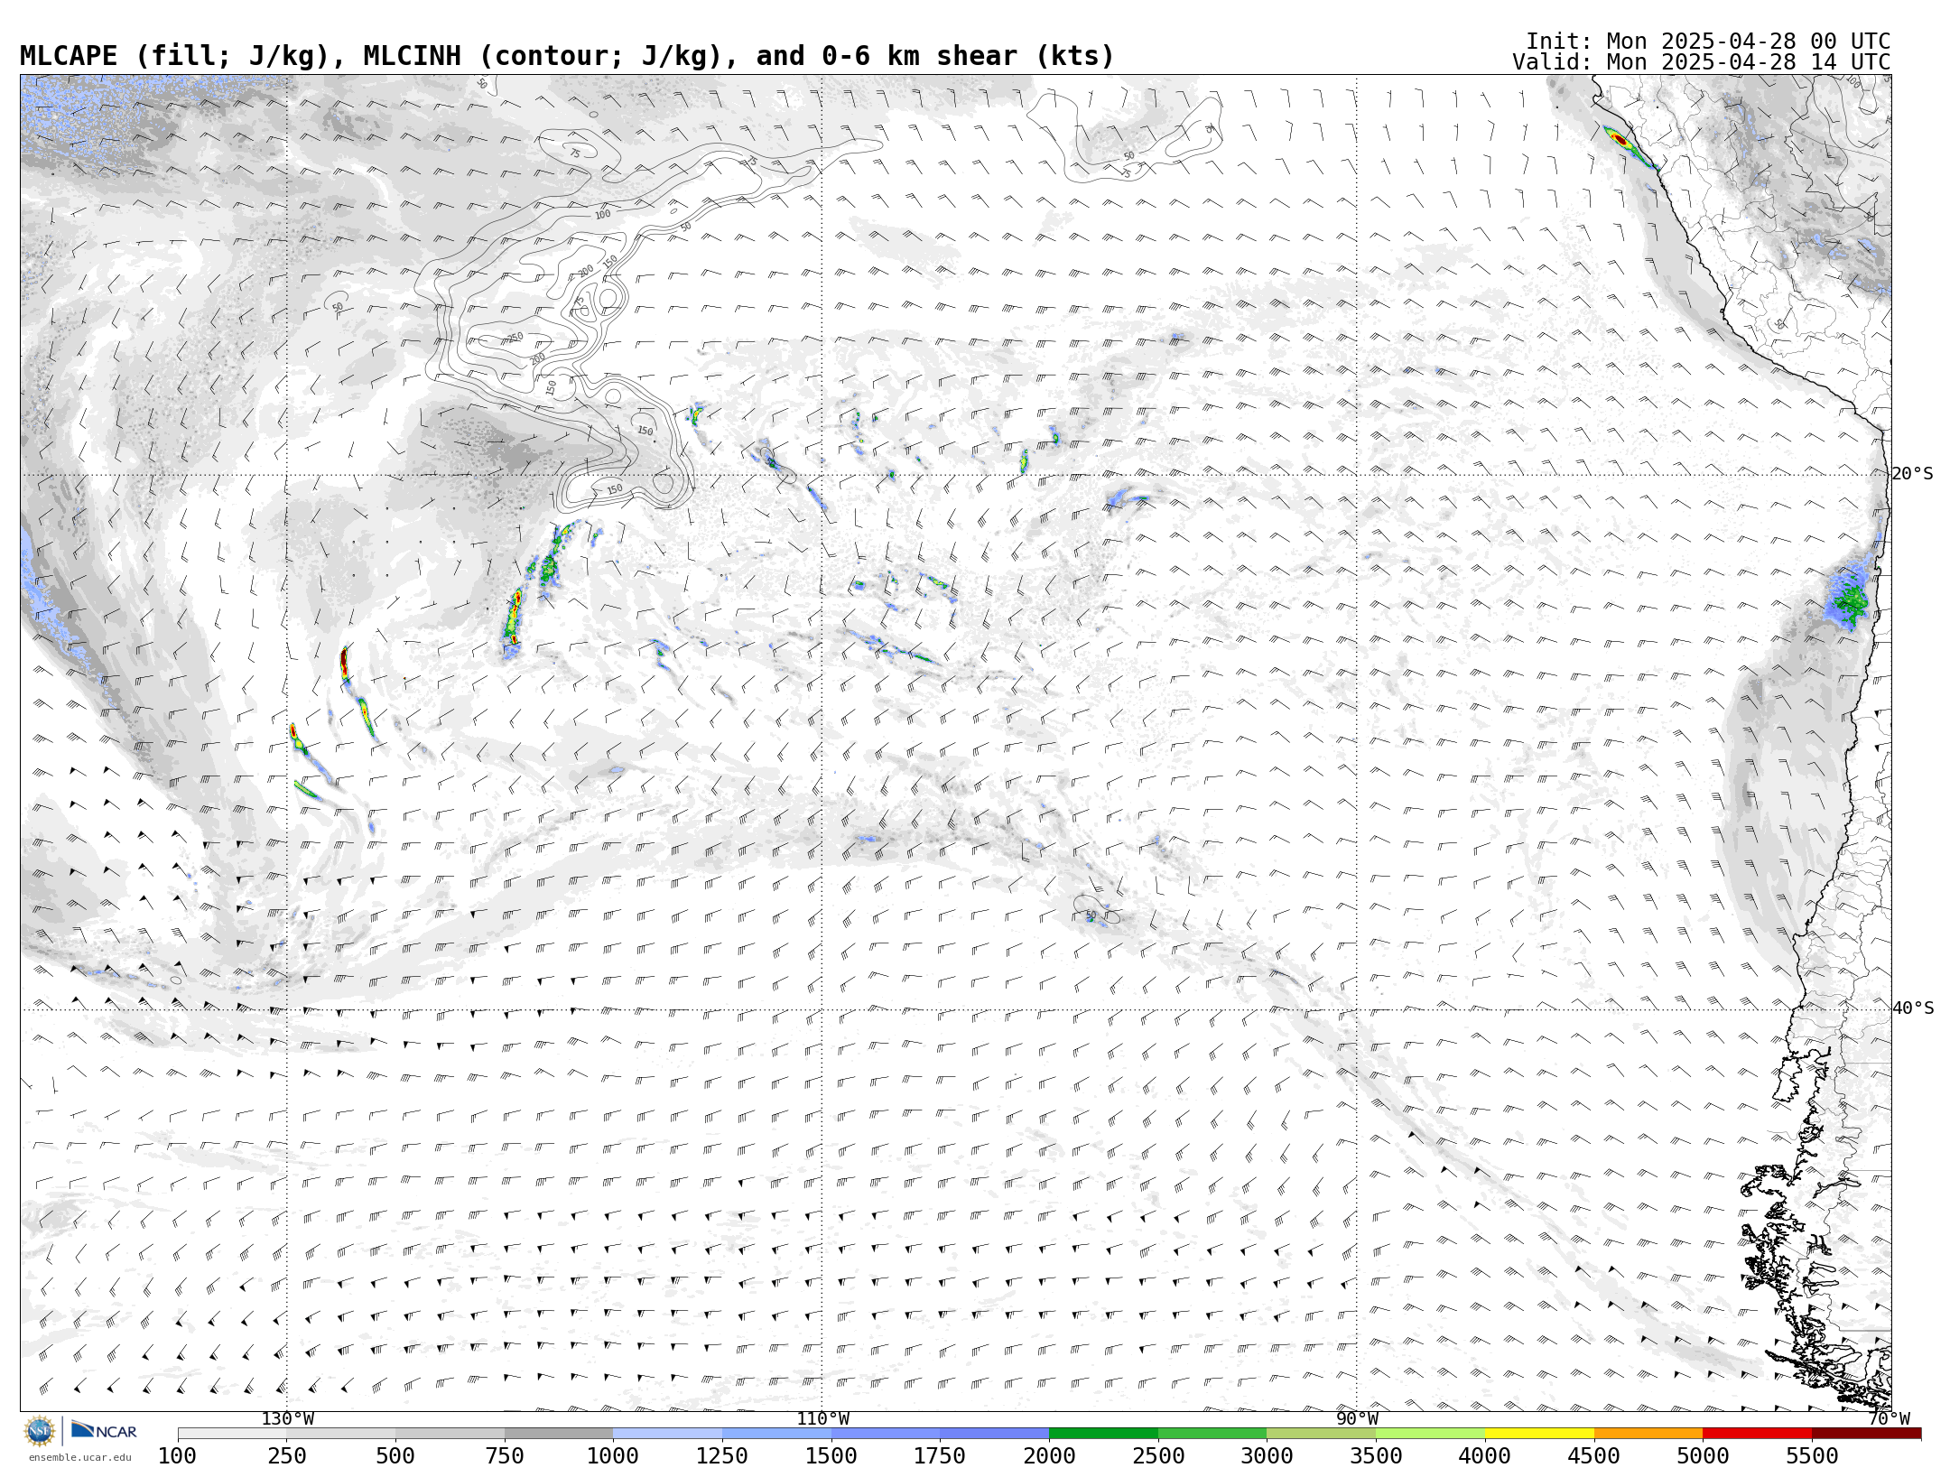Click the colorbar tick label "3500"

click(x=1376, y=1456)
